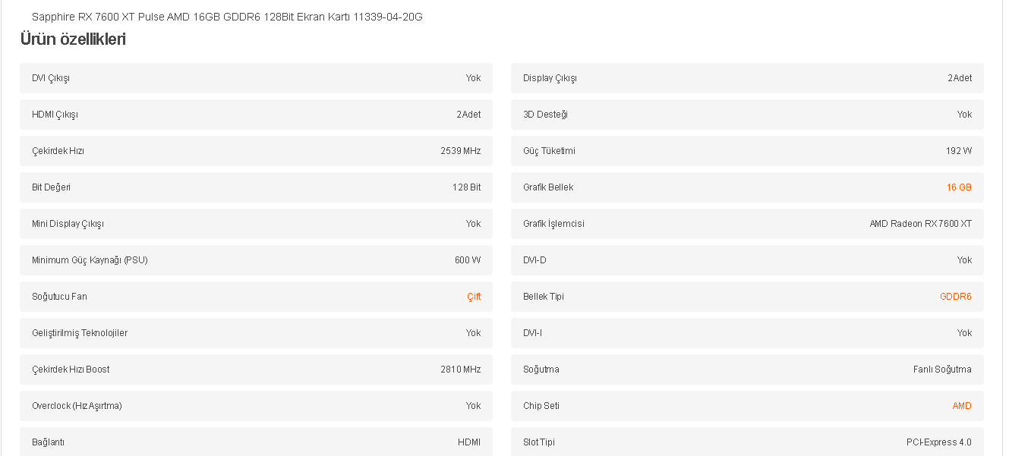Click the GDDR6 memory type link

(955, 297)
